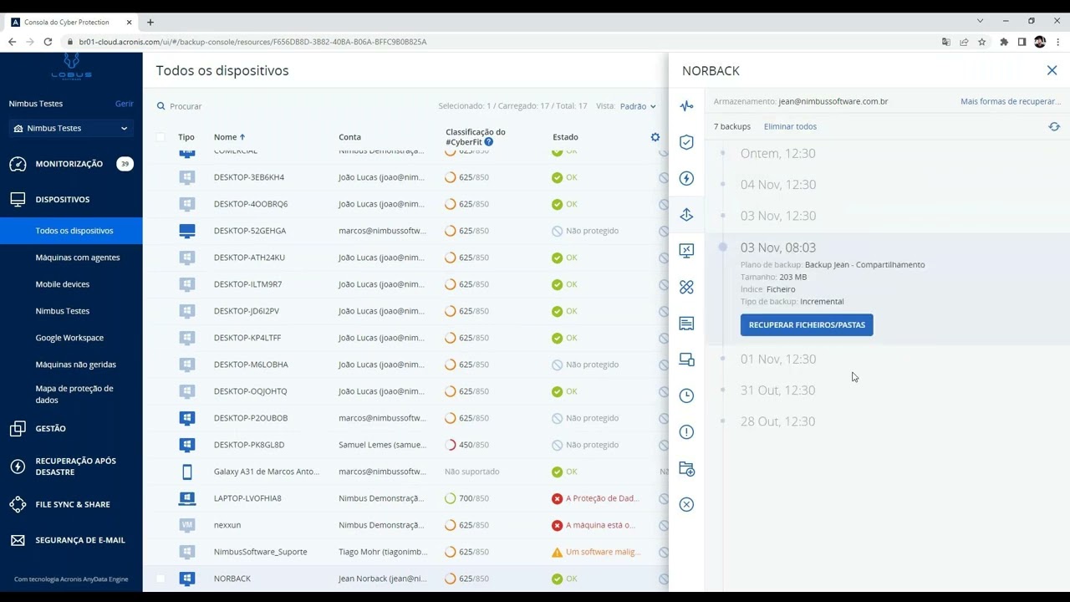Select Mobile devices in sidebar
Image resolution: width=1070 pixels, height=602 pixels.
coord(63,284)
